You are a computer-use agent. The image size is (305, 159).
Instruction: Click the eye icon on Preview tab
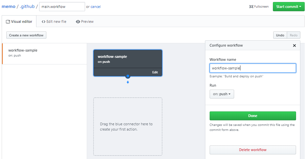(x=78, y=21)
